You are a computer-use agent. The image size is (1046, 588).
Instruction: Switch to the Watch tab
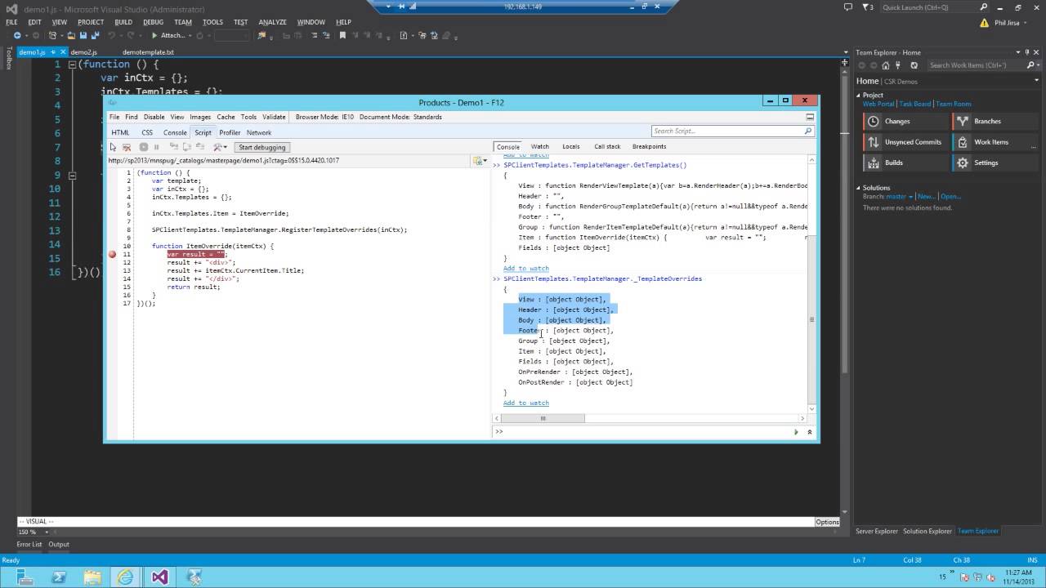(540, 146)
